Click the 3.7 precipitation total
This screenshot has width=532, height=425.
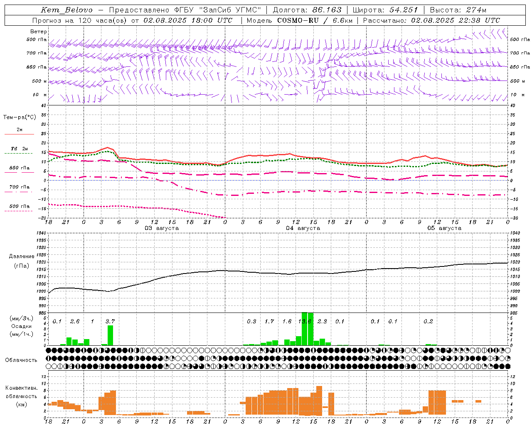(x=110, y=321)
